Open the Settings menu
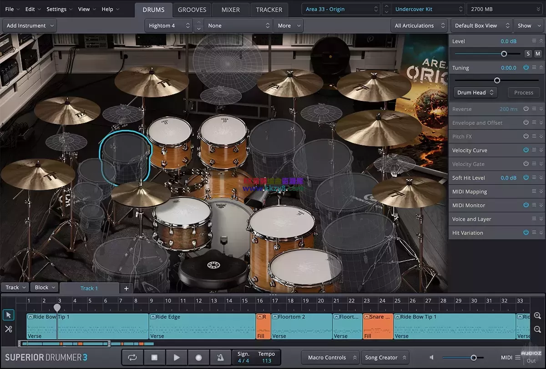546x369 pixels. coord(59,9)
